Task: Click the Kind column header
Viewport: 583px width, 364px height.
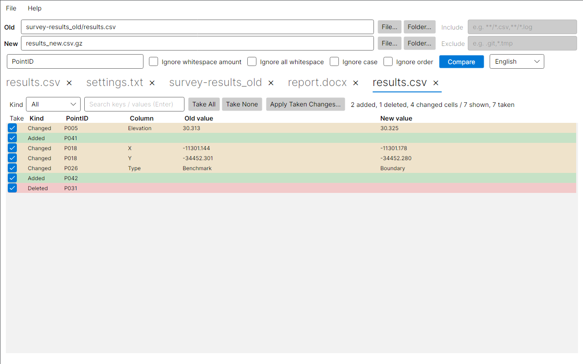Action: (36, 118)
